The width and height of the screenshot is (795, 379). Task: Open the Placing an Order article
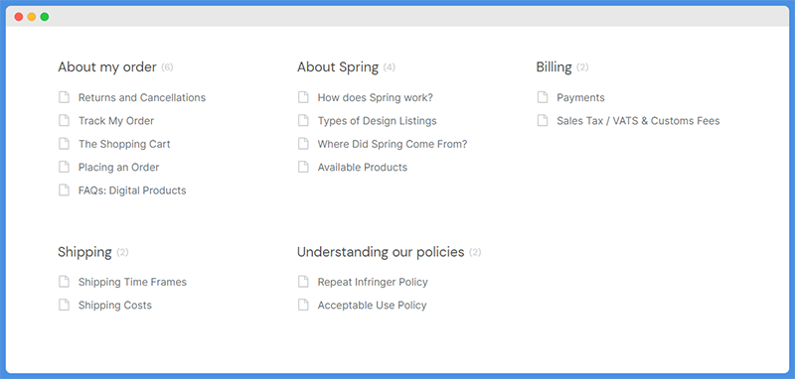[118, 168]
